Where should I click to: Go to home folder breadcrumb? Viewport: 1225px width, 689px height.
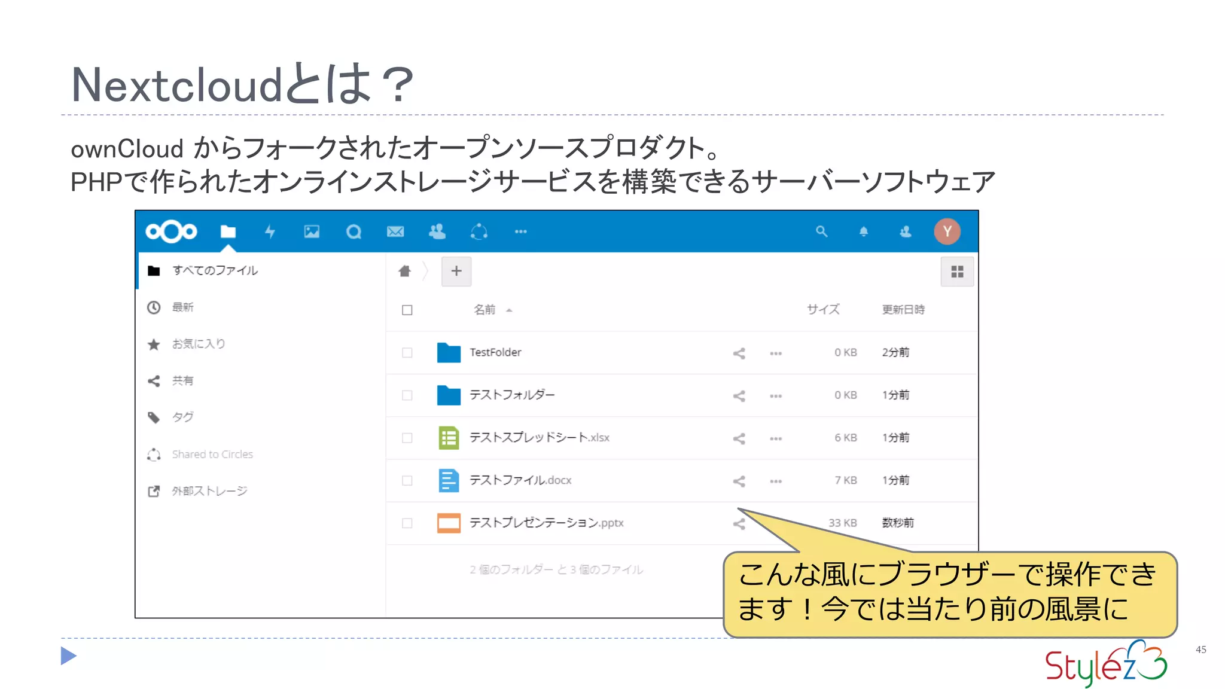(405, 271)
